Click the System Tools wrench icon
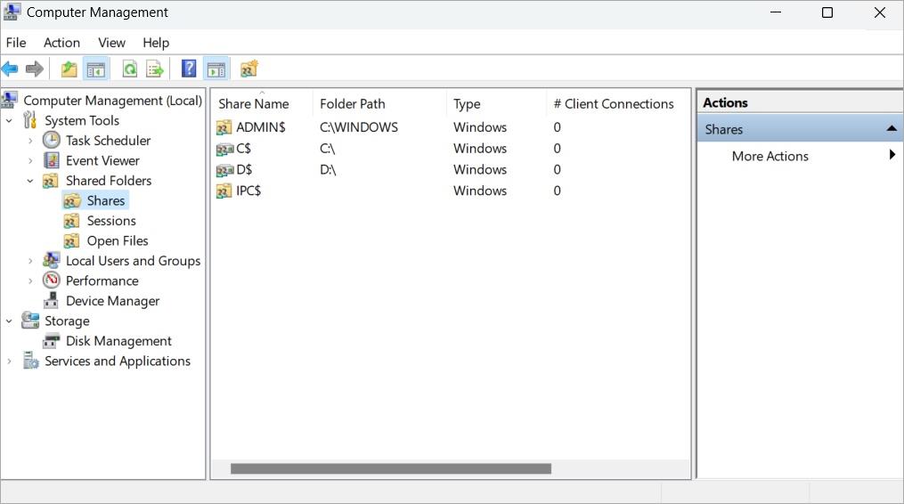Screen dimensions: 904x504 [30, 120]
